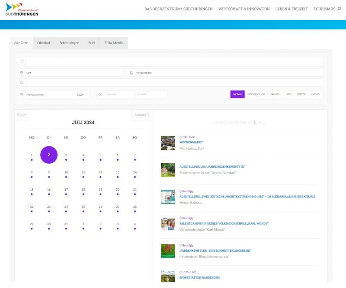Image resolution: width=346 pixels, height=288 pixels.
Task: Go to next month August
Action: (142, 115)
